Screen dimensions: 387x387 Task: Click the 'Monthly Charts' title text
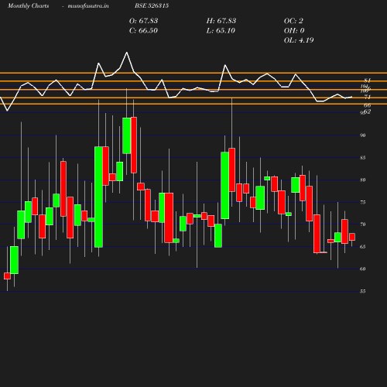coord(28,6)
